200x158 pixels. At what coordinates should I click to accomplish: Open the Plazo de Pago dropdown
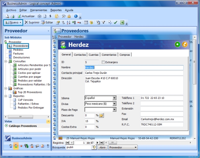[x=114, y=110]
